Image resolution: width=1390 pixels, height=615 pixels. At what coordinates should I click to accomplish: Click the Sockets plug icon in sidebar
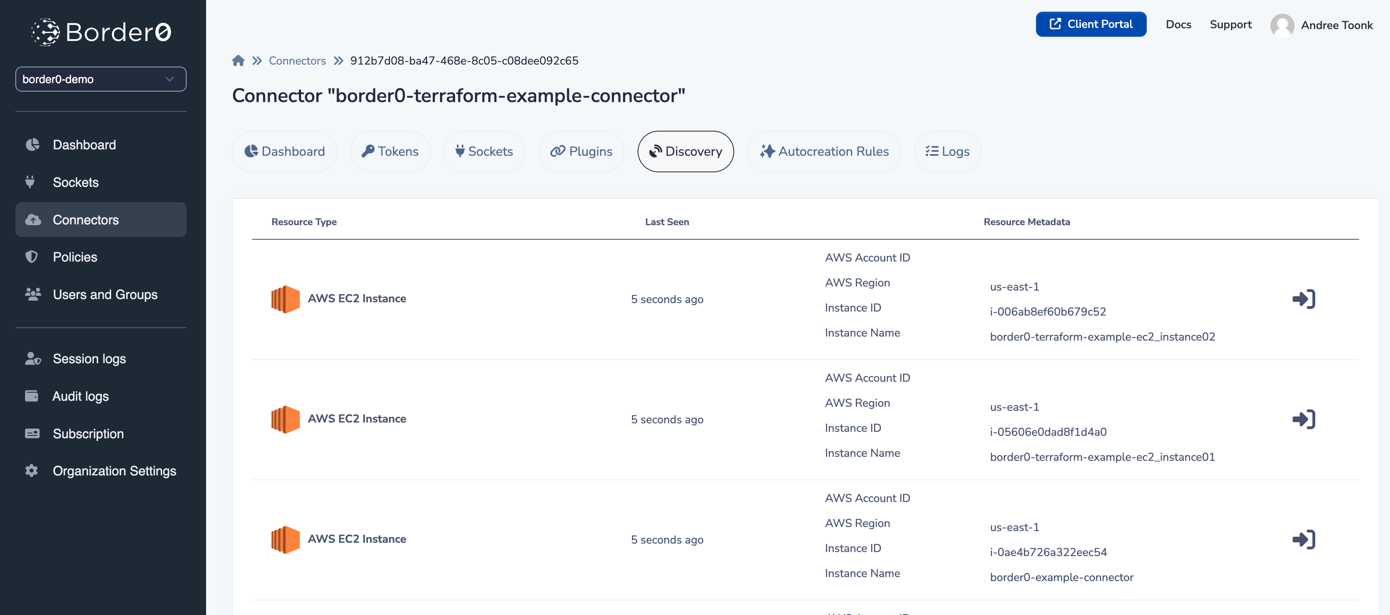30,182
